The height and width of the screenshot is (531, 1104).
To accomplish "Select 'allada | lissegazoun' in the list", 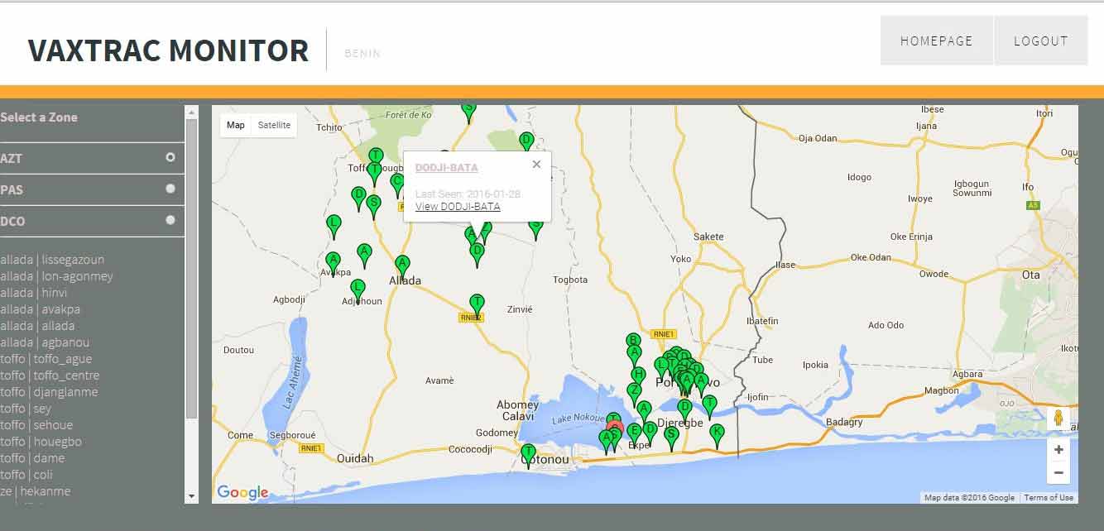I will tap(52, 260).
